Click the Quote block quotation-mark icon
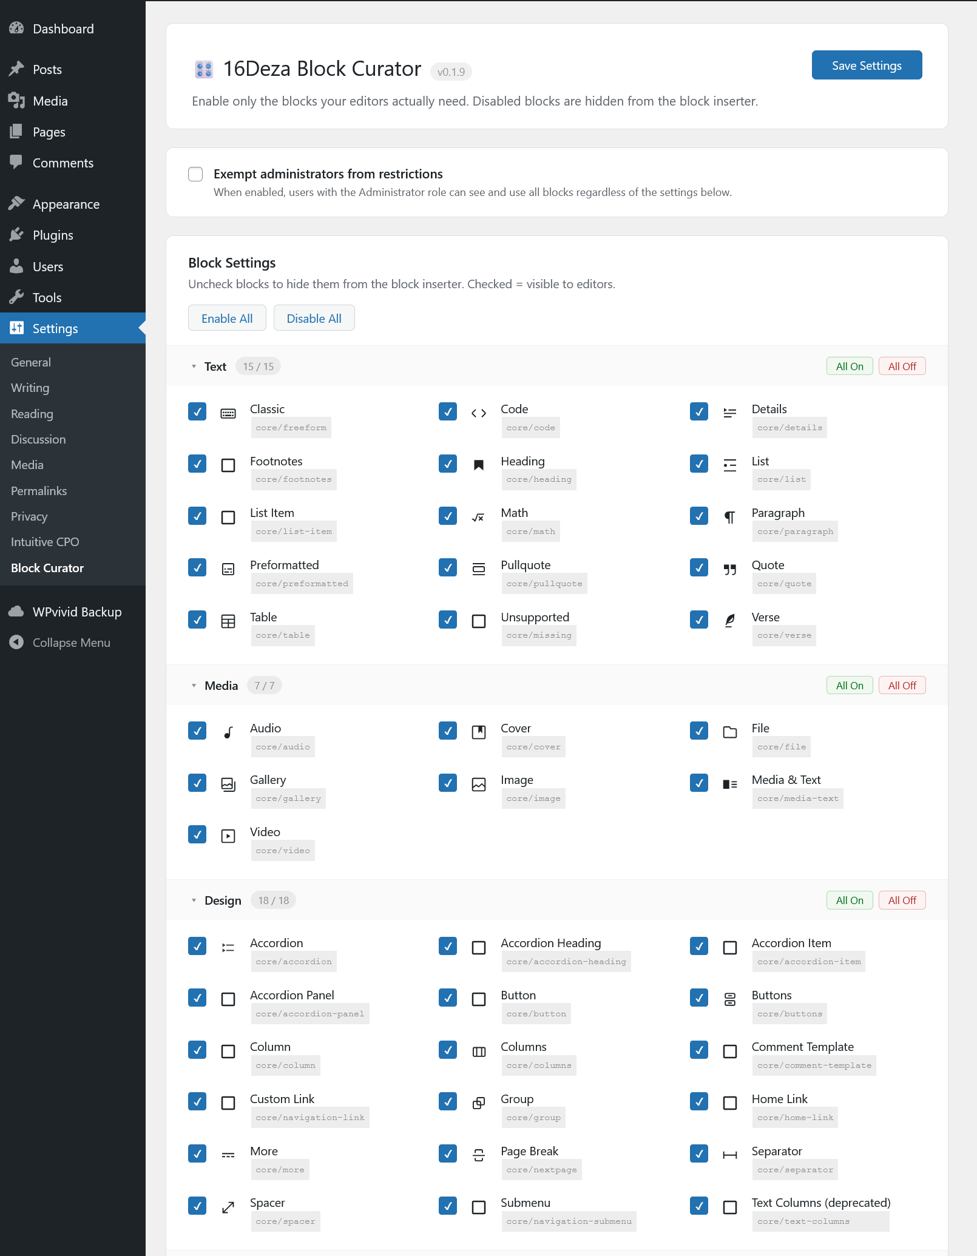Viewport: 977px width, 1256px height. 730,569
